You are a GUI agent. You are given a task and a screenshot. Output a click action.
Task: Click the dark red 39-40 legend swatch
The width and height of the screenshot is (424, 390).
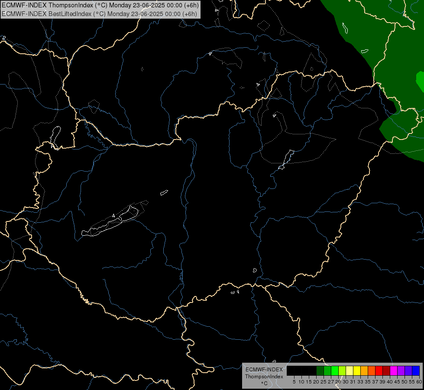tap(386, 370)
